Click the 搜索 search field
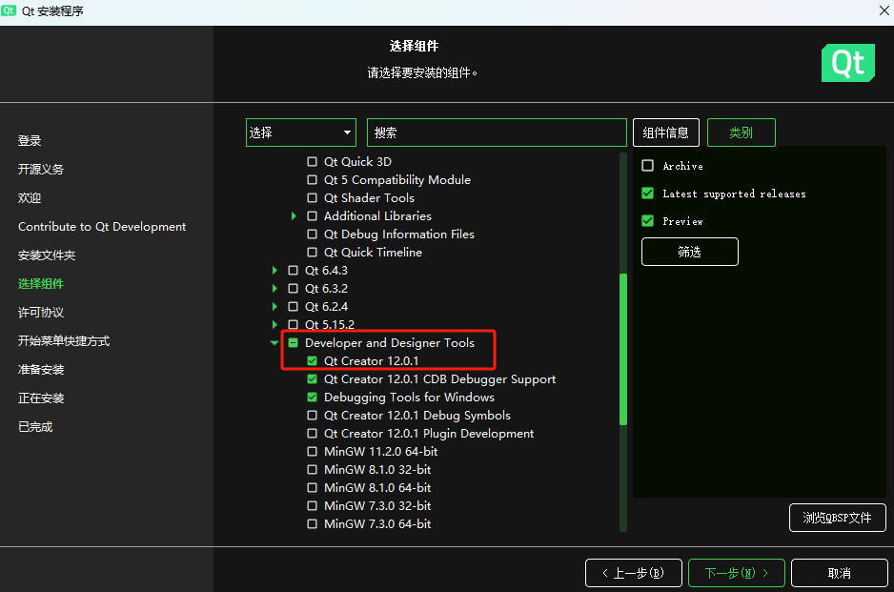 click(497, 133)
